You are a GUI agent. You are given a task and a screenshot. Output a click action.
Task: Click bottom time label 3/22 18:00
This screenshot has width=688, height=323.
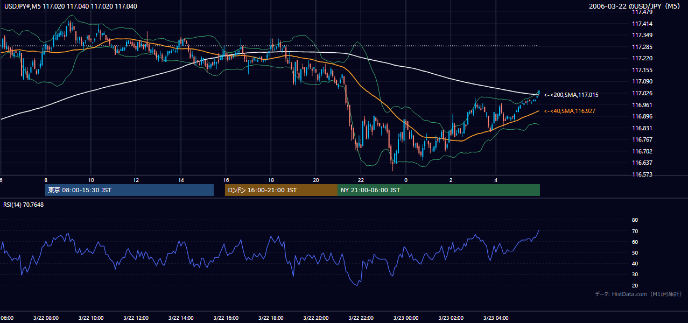(x=271, y=318)
